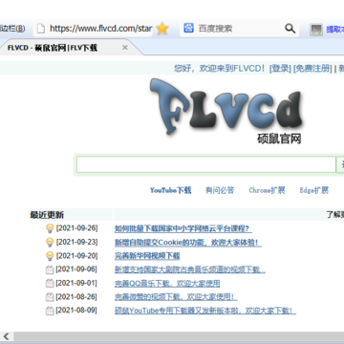Close the FLVCD browser tab
The image size is (344, 344).
point(125,48)
